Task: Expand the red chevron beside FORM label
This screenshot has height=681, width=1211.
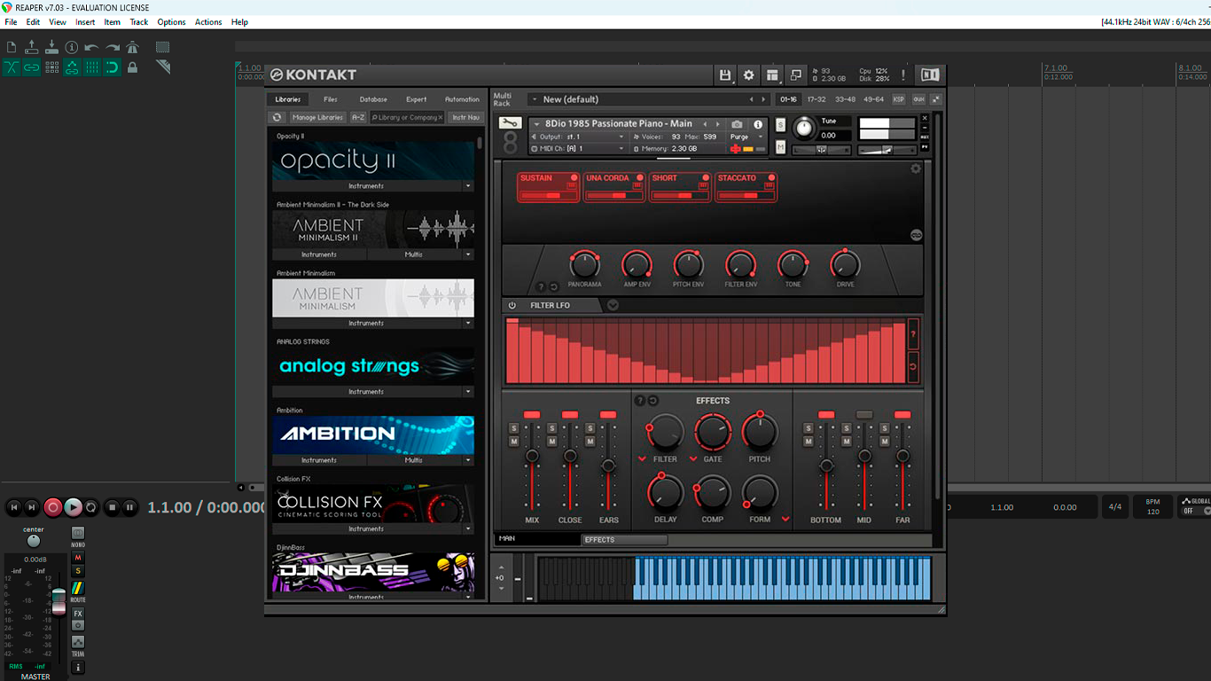Action: coord(785,520)
